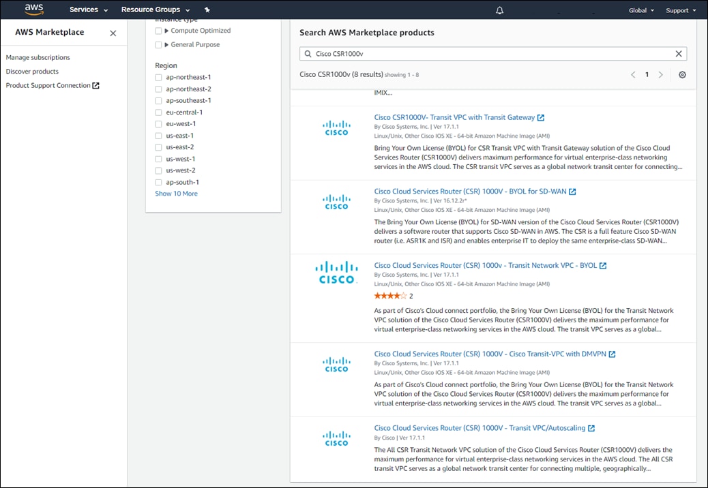The height and width of the screenshot is (488, 708).
Task: Go to Manage subscriptions
Action: pyautogui.click(x=38, y=57)
